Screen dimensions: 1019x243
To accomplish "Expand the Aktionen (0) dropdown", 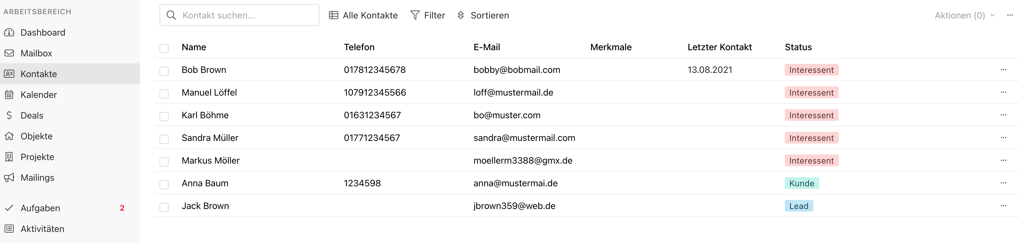I will (x=965, y=16).
